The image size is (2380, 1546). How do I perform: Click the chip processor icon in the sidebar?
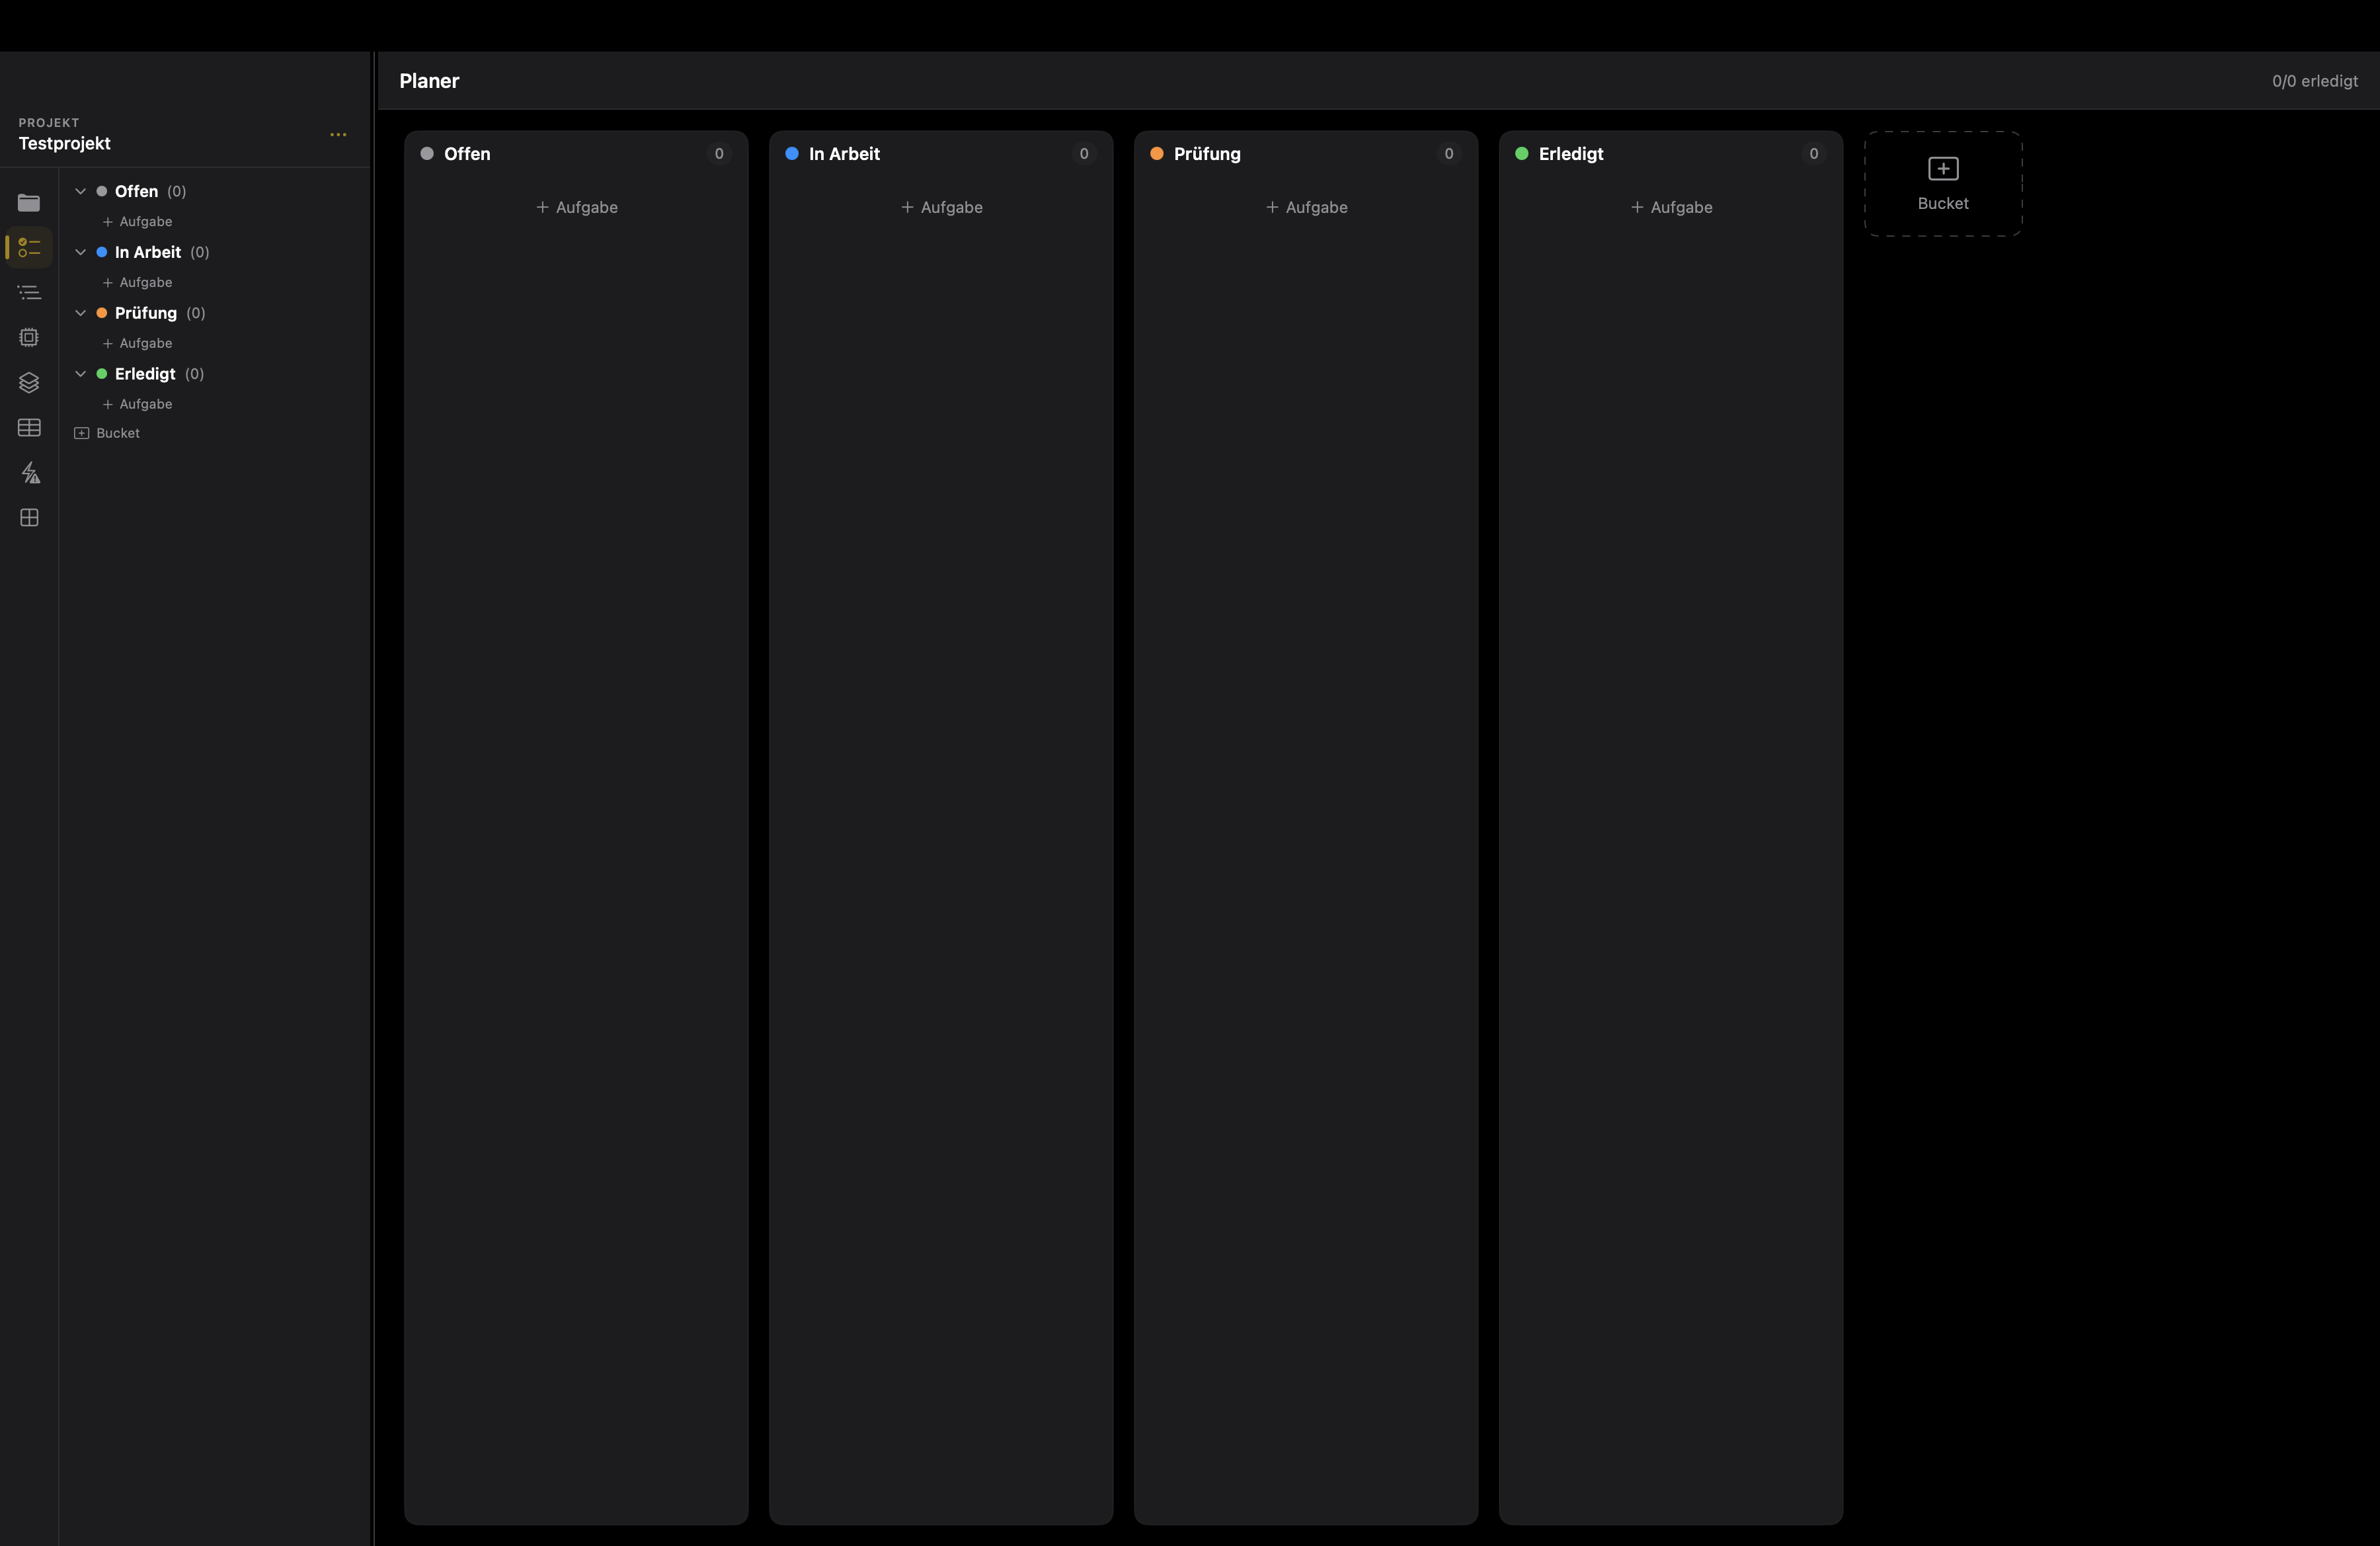[x=29, y=338]
